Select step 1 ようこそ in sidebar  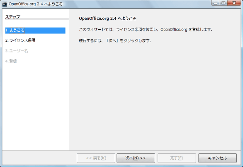tap(35, 31)
